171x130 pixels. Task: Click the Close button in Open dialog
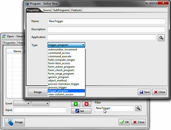point(138,122)
